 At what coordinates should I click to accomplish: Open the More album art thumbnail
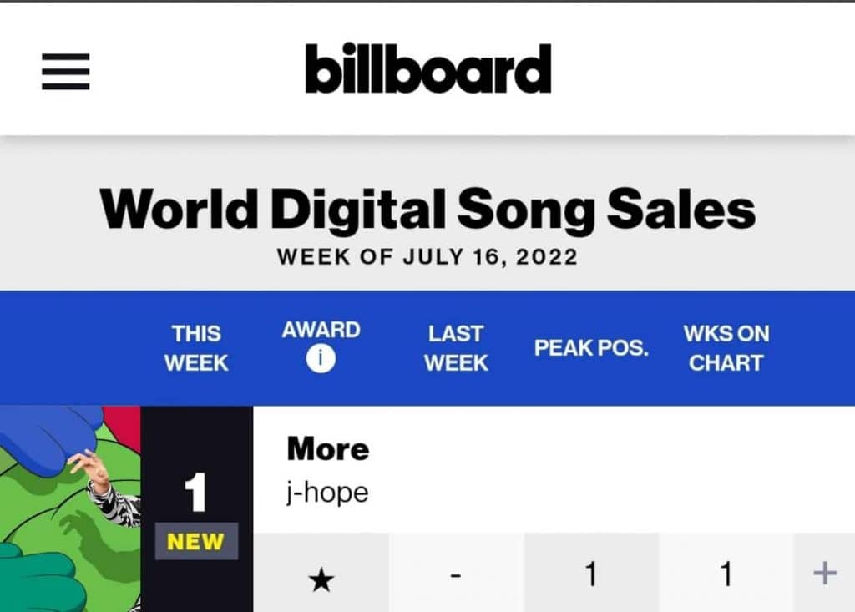pyautogui.click(x=70, y=509)
